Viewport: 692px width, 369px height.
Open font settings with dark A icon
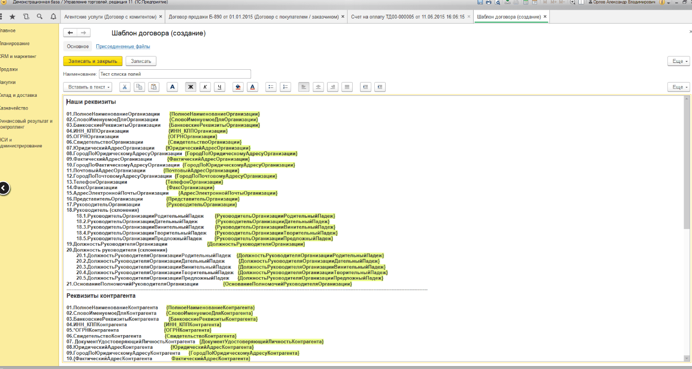point(172,87)
